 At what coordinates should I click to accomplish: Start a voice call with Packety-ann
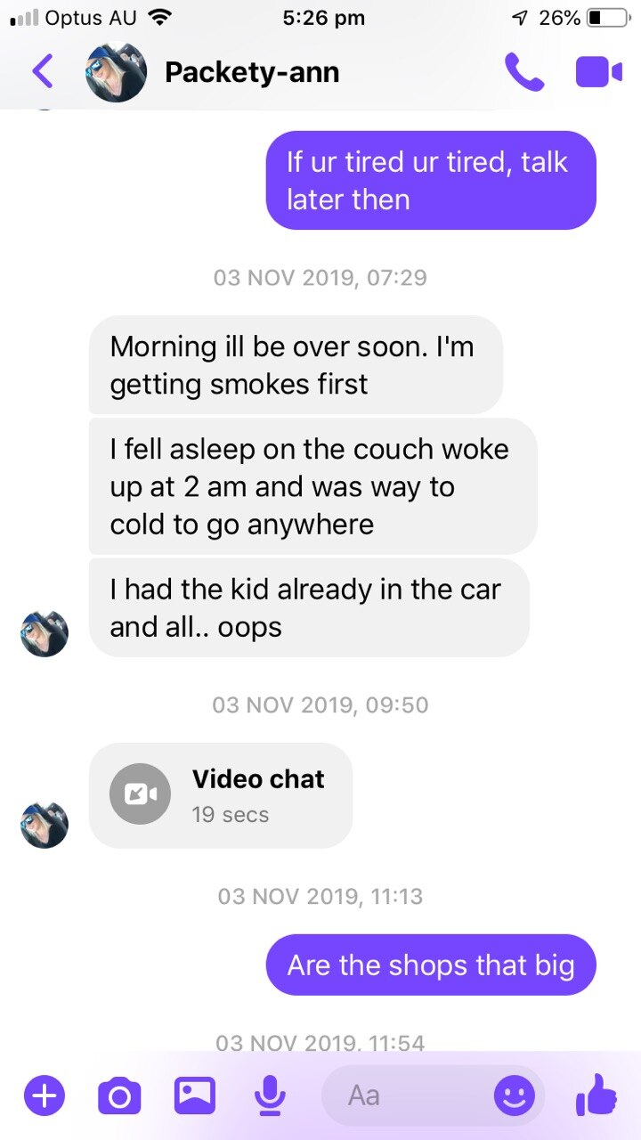point(523,72)
